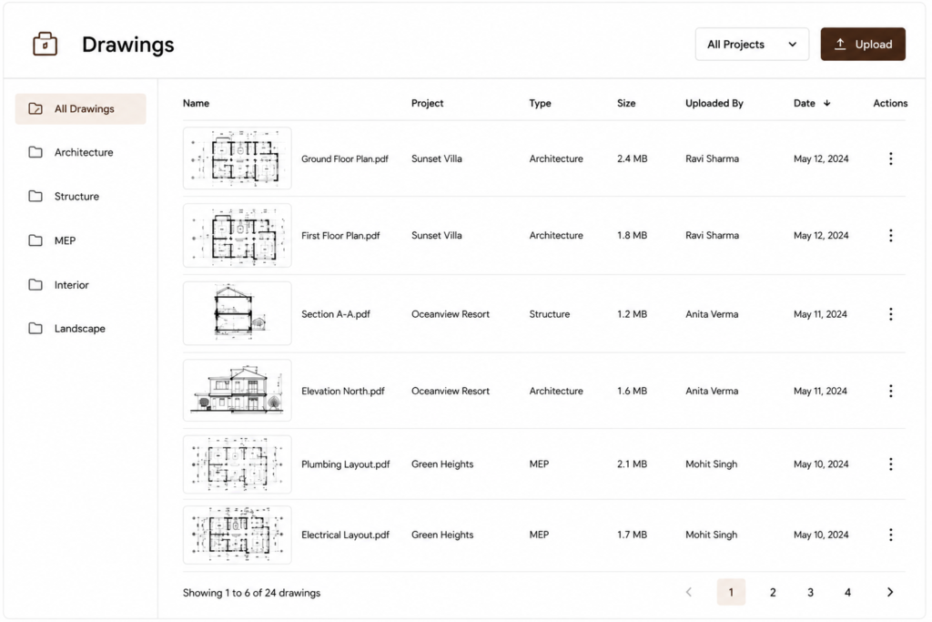Go to page 2

click(773, 592)
